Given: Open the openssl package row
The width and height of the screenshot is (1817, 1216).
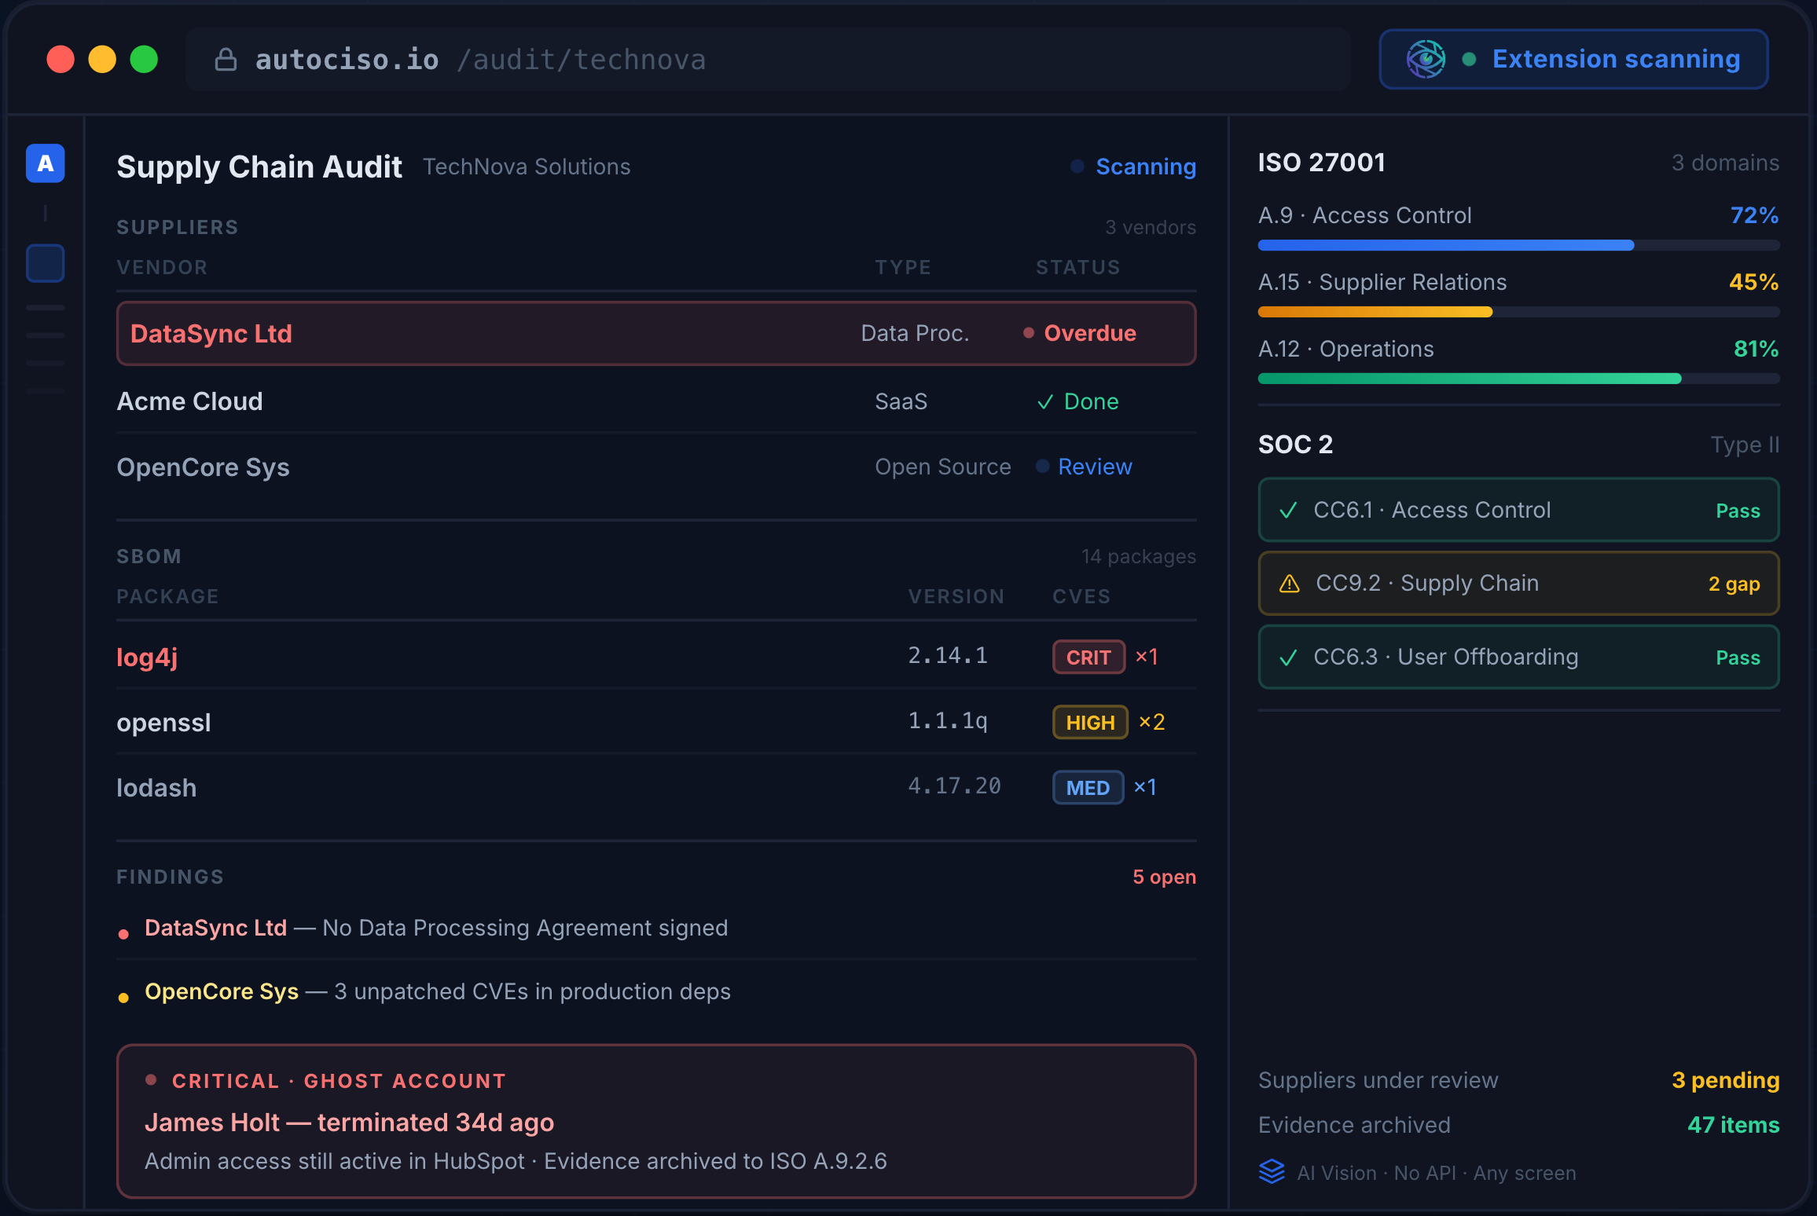Looking at the screenshot, I should click(x=656, y=722).
